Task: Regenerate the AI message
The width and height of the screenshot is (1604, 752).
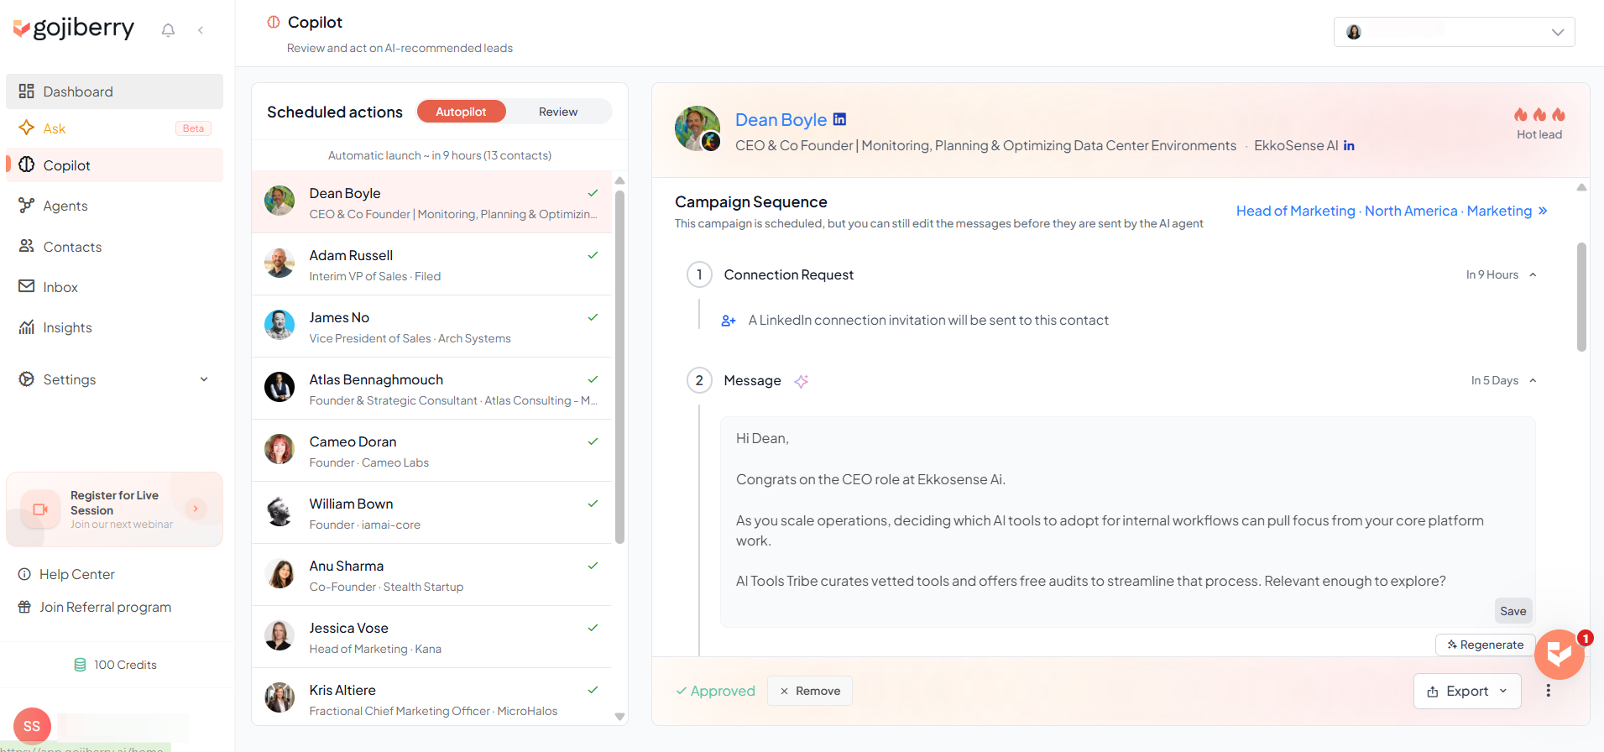Action: click(x=1486, y=645)
